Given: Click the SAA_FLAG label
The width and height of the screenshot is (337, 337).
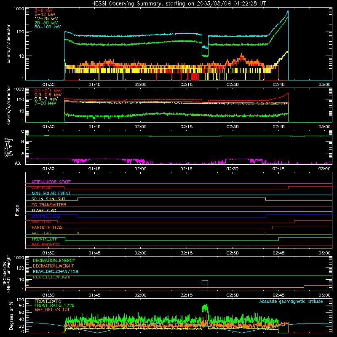Looking at the screenshot, I should (41, 222).
